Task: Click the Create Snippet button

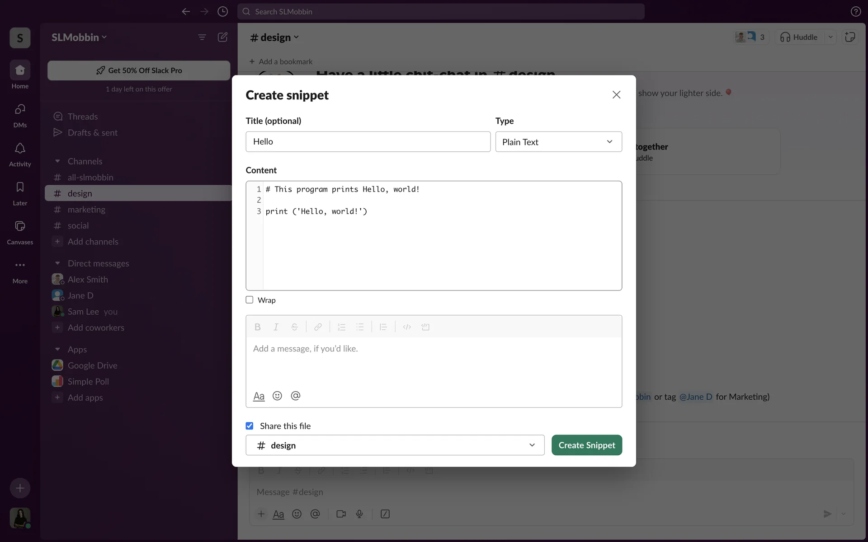Action: pyautogui.click(x=586, y=445)
